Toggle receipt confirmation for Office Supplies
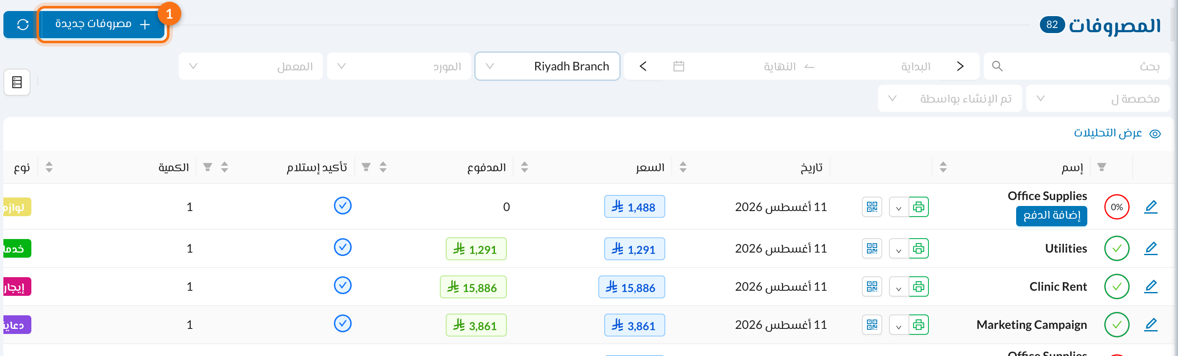 [342, 206]
